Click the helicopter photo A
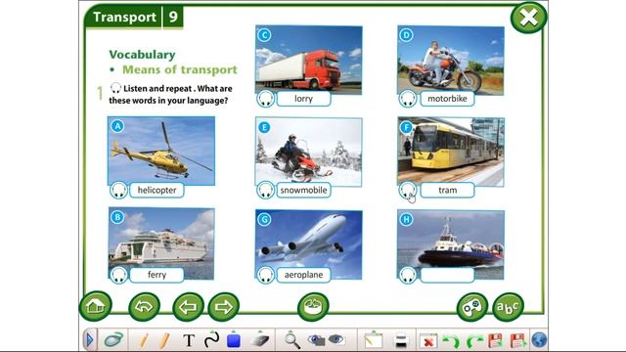626x352 pixels. pyautogui.click(x=161, y=151)
